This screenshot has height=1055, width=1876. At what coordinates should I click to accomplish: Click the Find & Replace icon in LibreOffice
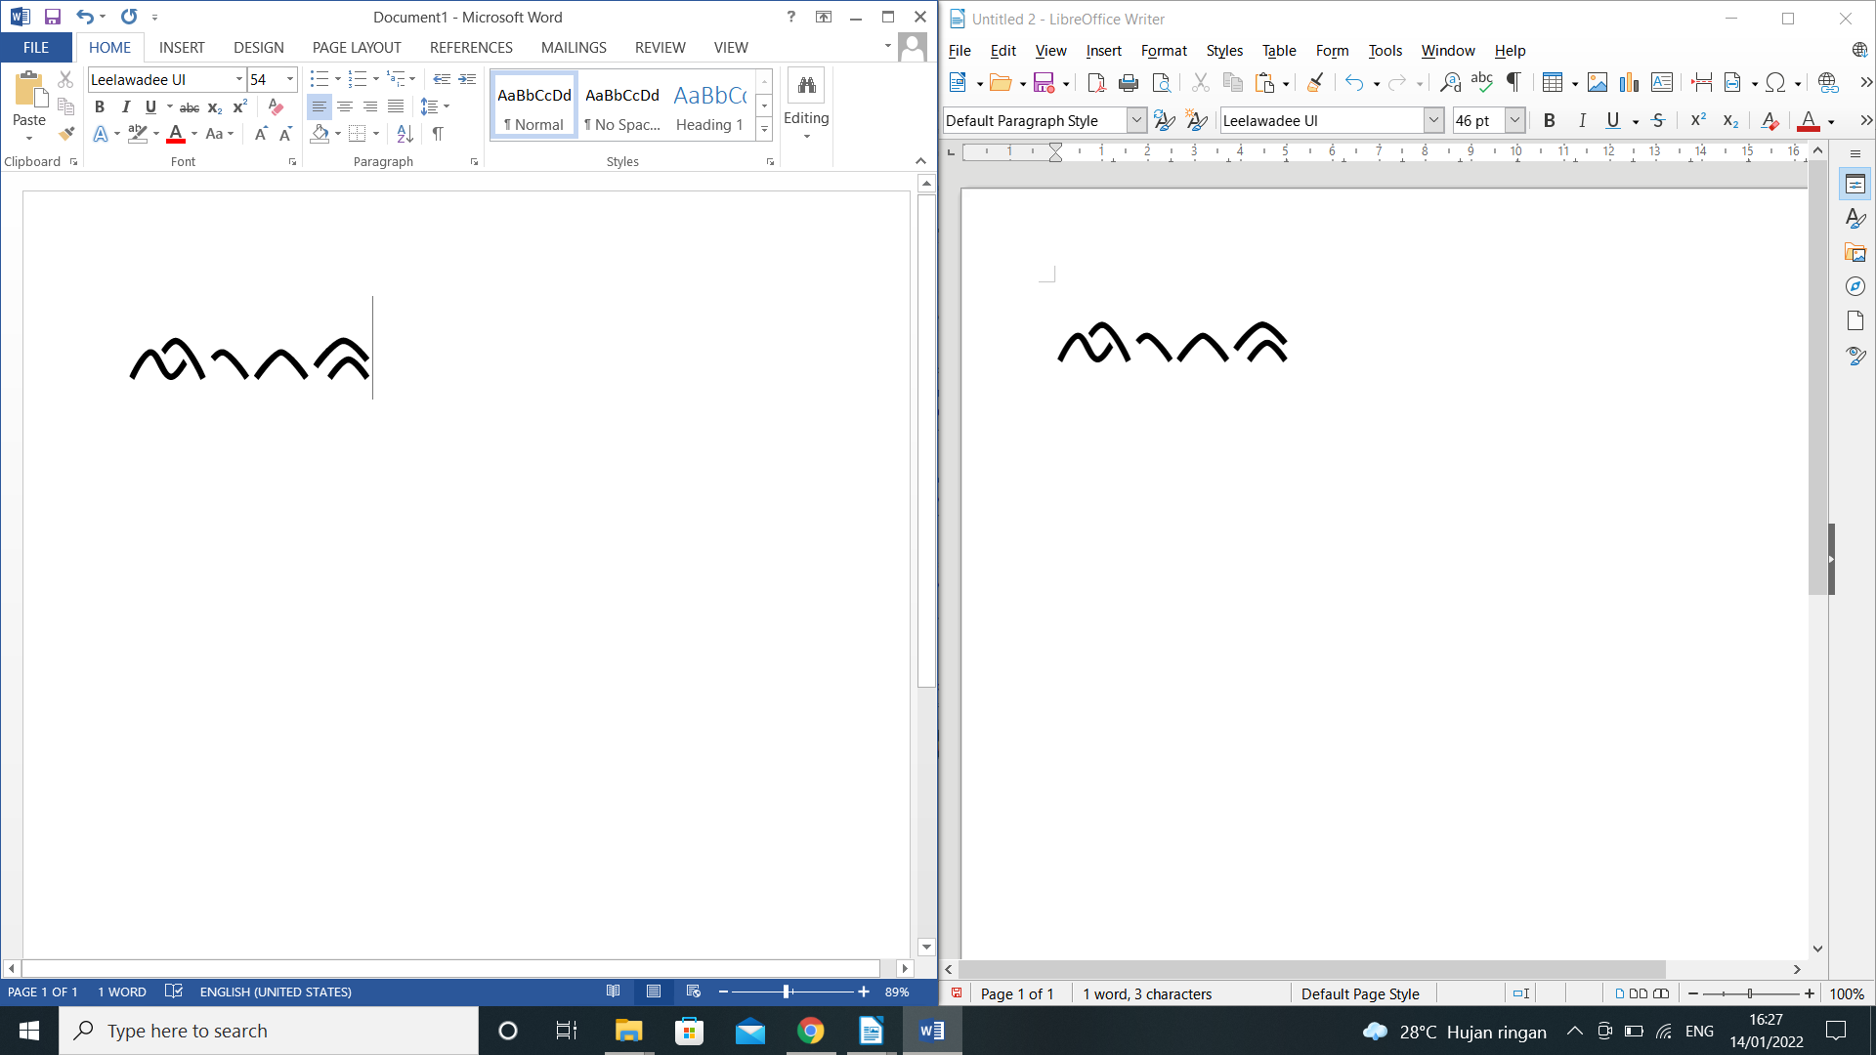click(x=1450, y=83)
